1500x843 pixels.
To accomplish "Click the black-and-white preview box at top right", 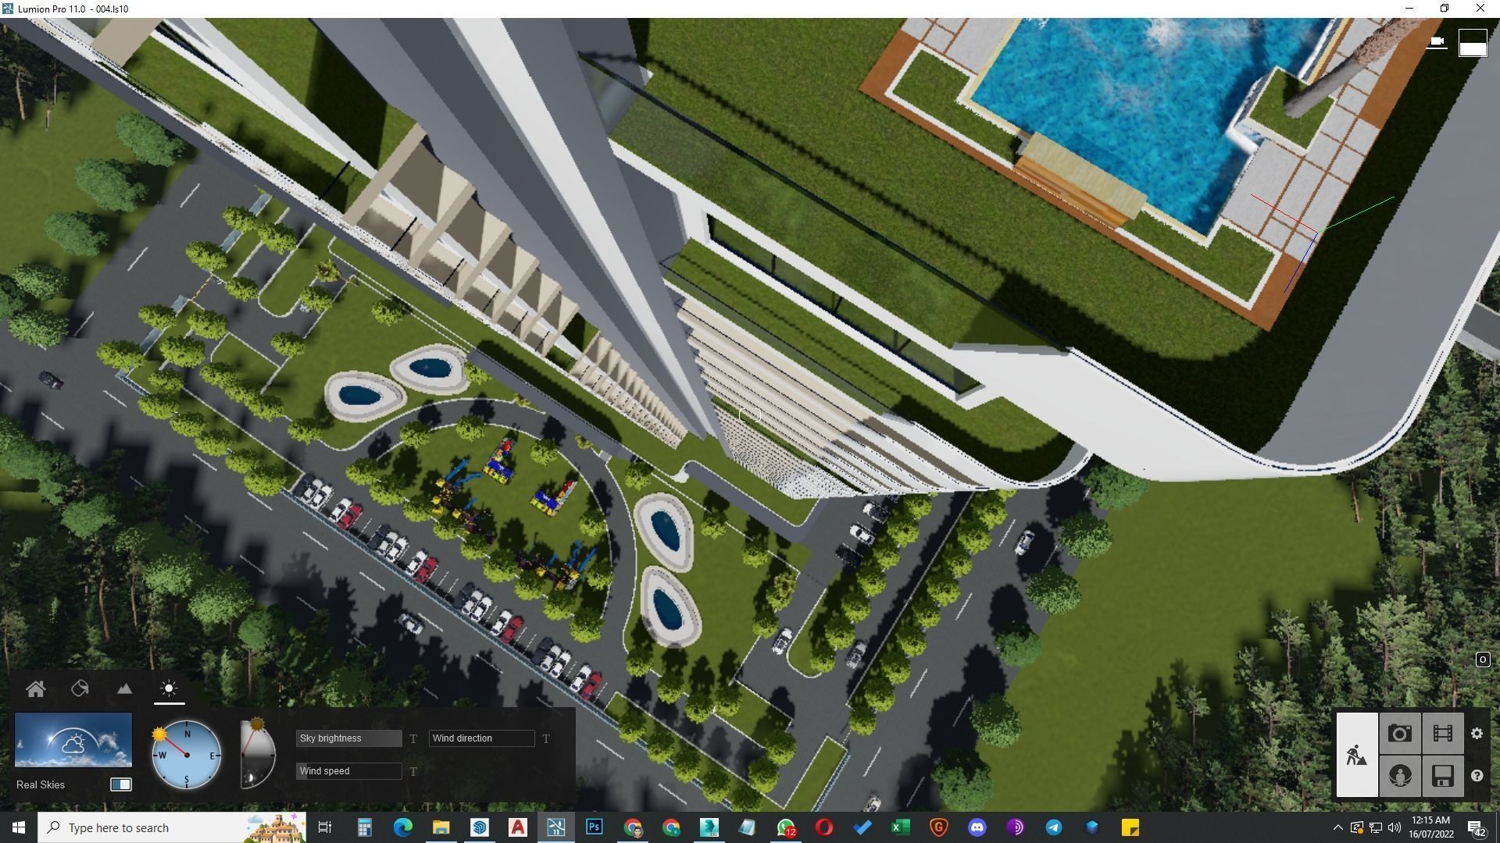I will click(1473, 43).
